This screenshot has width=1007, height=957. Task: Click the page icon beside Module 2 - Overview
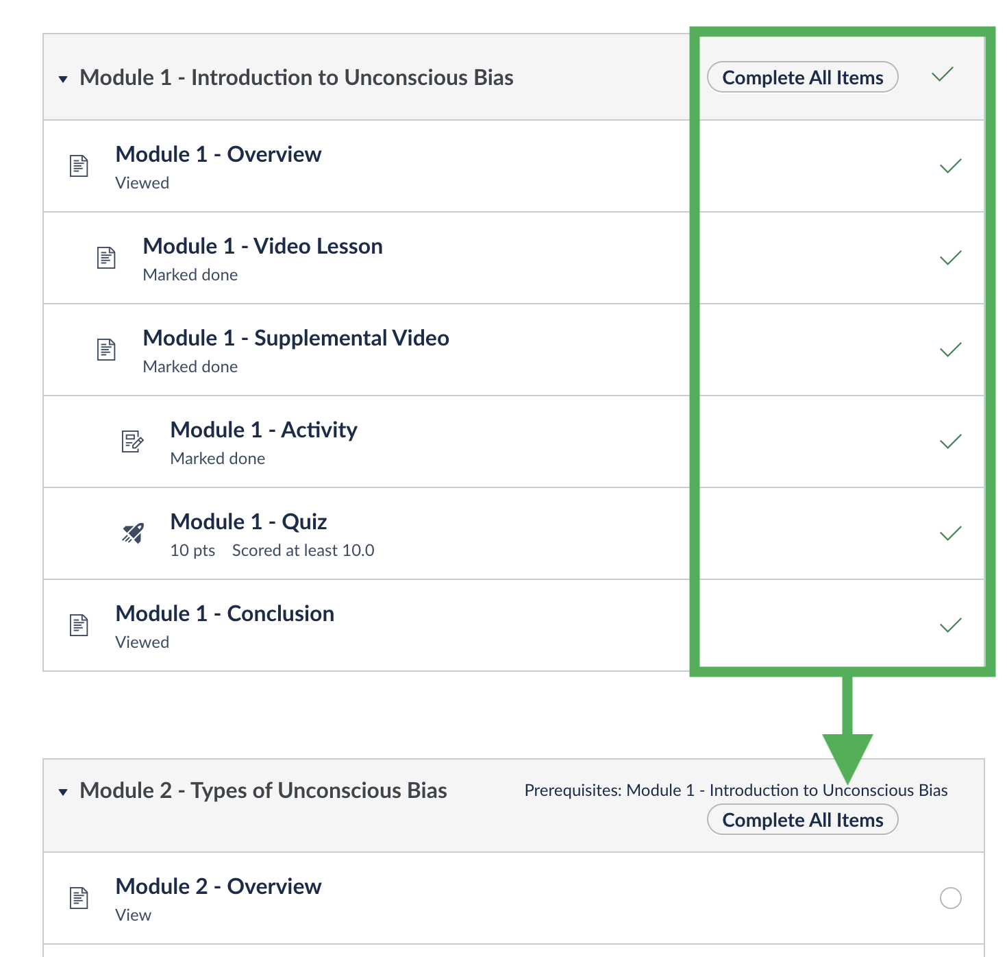79,898
